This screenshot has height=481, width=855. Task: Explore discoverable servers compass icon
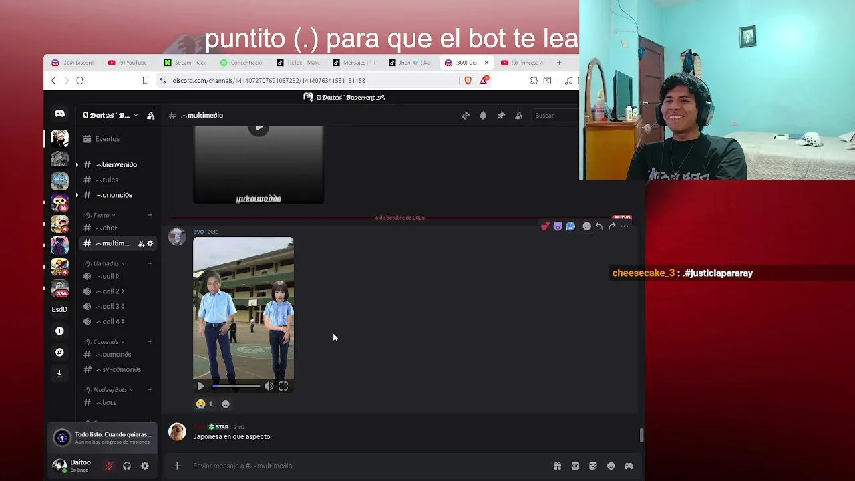click(x=59, y=352)
